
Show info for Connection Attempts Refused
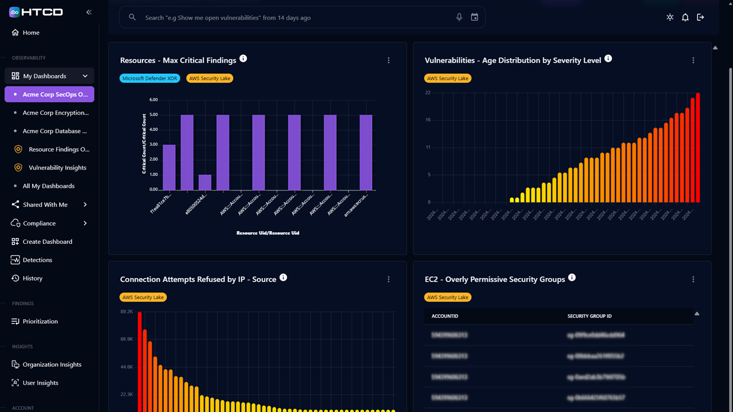point(283,278)
